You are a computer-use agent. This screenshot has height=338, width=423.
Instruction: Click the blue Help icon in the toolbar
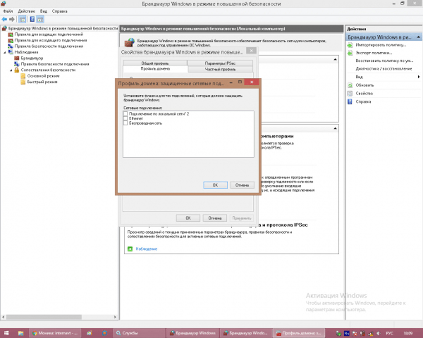(32, 19)
